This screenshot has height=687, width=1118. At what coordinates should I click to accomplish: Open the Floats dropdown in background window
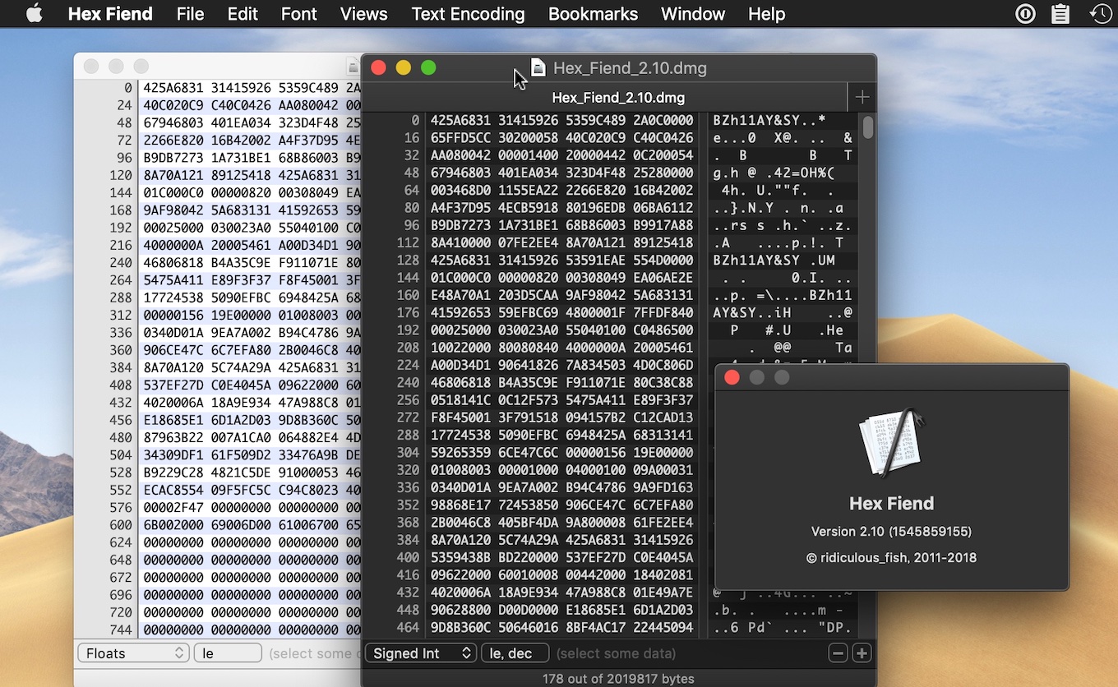pyautogui.click(x=134, y=653)
